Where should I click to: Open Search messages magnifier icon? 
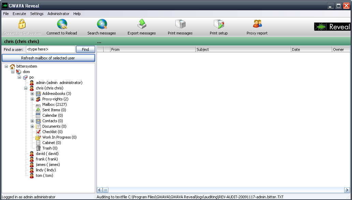(102, 24)
